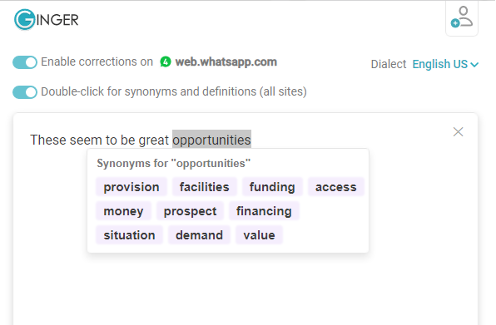Click the web.whatsapp.com site link
The width and height of the screenshot is (496, 325).
[x=226, y=62]
